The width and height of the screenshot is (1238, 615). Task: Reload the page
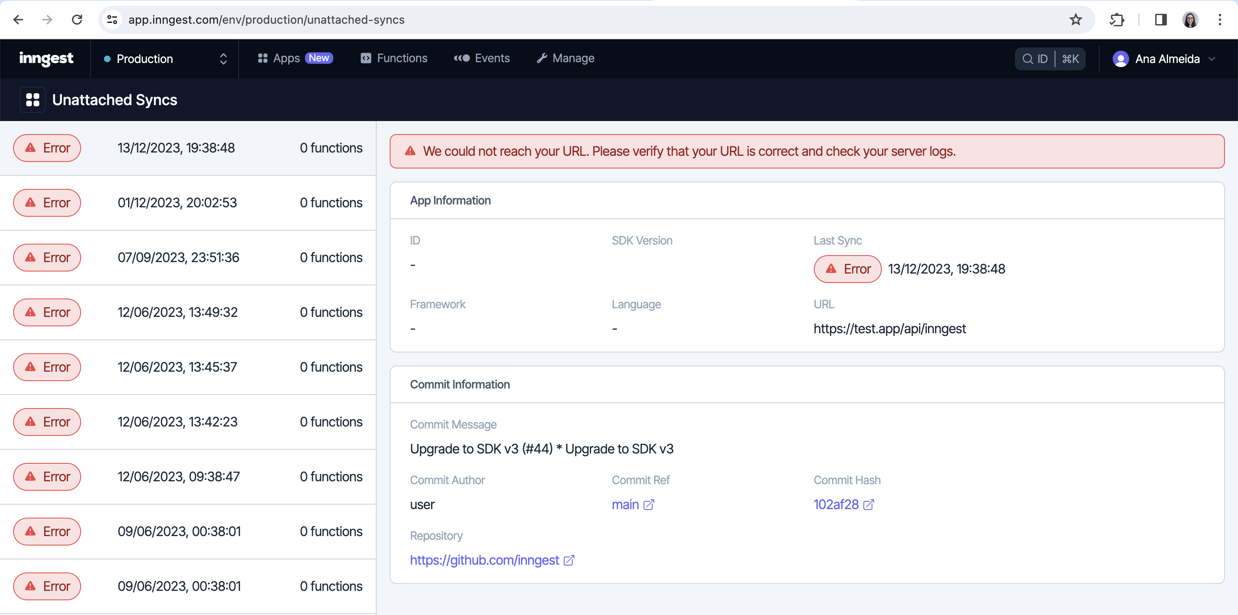pos(77,20)
